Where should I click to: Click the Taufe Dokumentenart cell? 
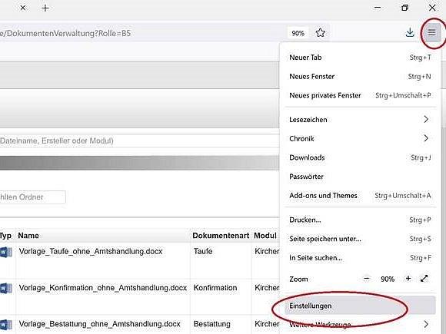click(x=203, y=251)
